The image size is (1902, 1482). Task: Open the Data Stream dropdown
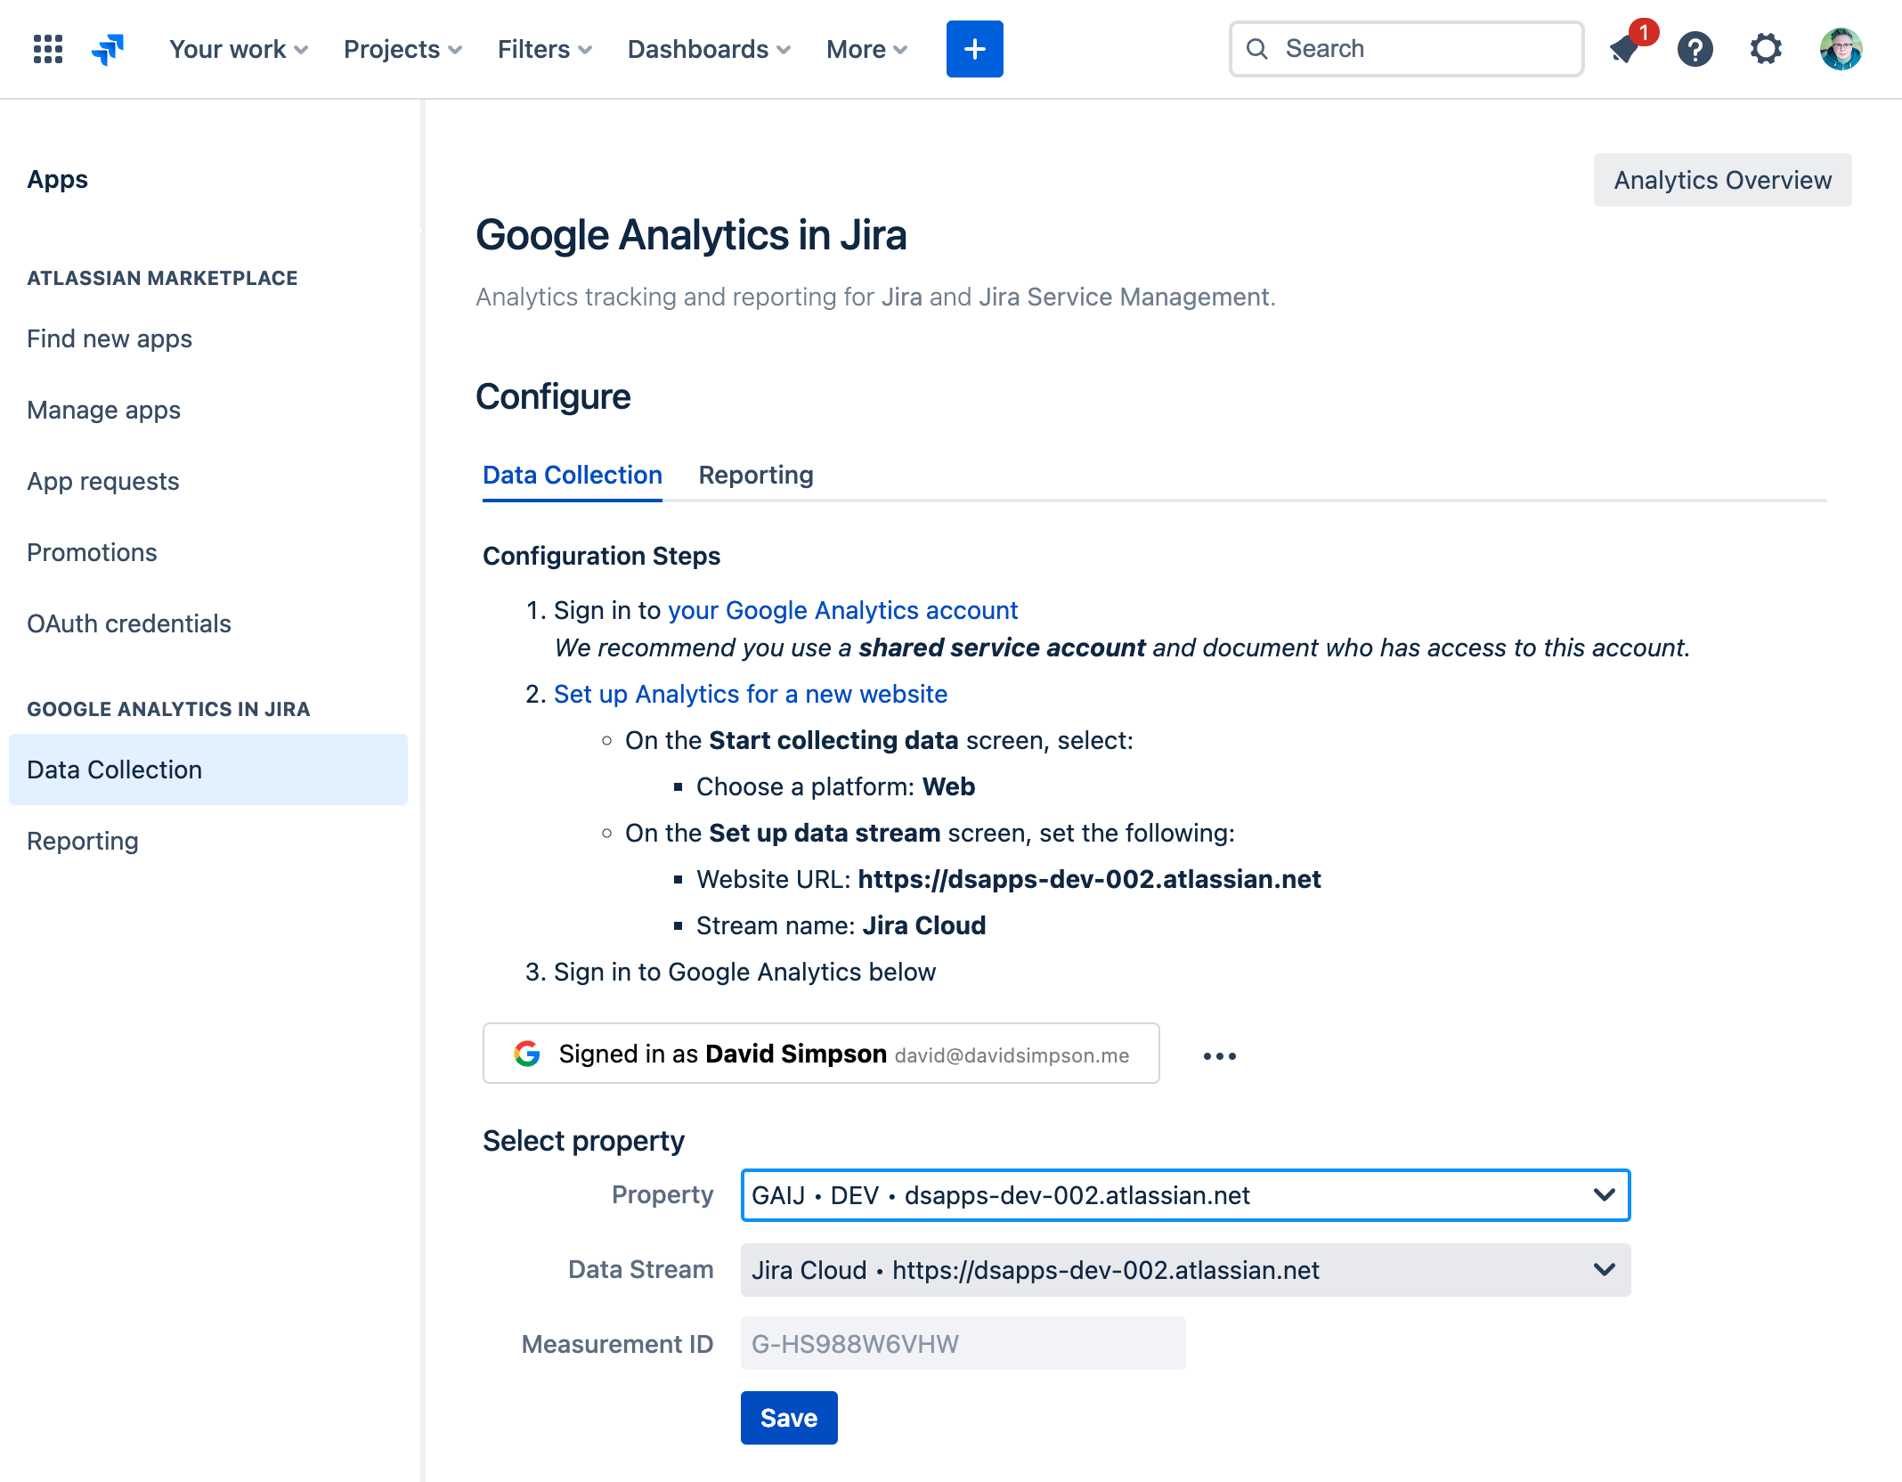[x=1185, y=1270]
